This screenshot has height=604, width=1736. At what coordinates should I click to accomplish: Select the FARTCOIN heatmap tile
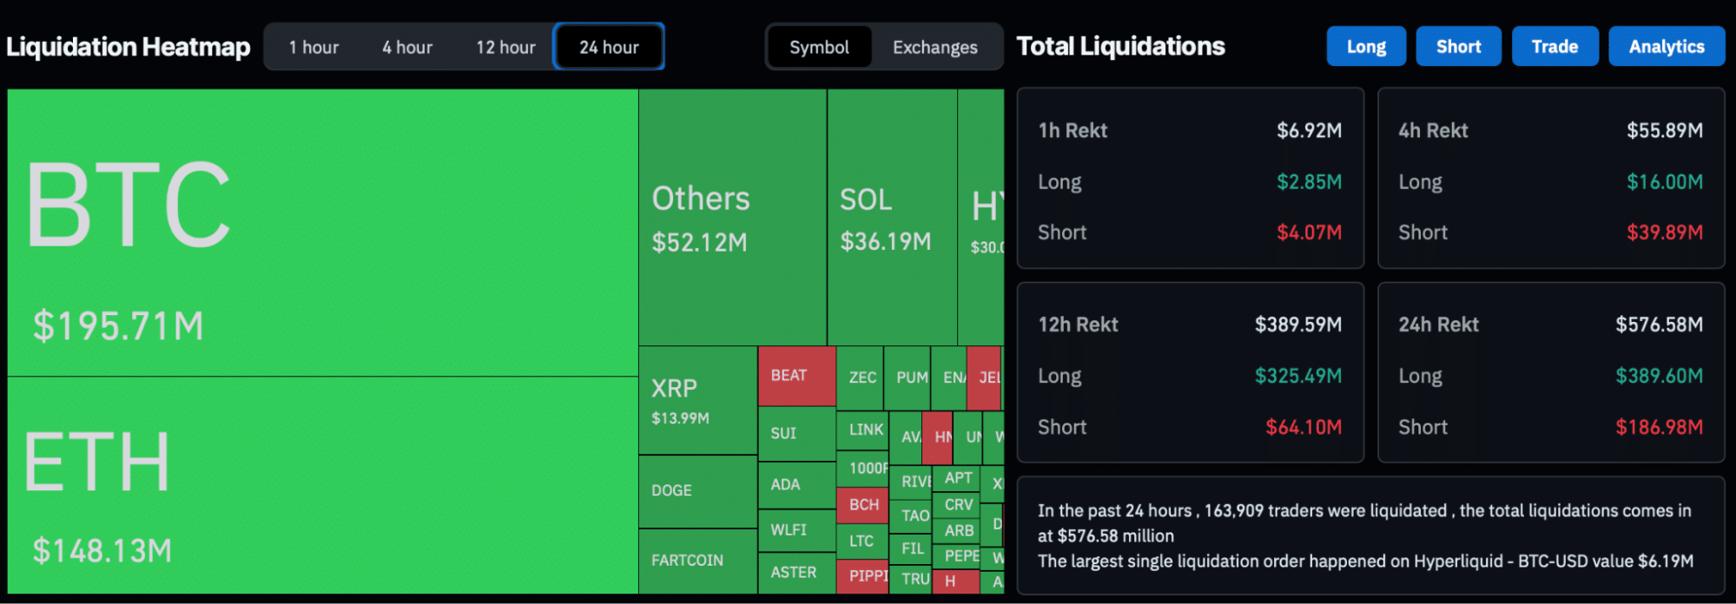click(697, 561)
